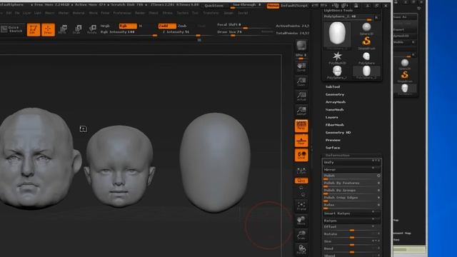Toggle the Menus button
The image size is (457, 257).
coord(273,6)
